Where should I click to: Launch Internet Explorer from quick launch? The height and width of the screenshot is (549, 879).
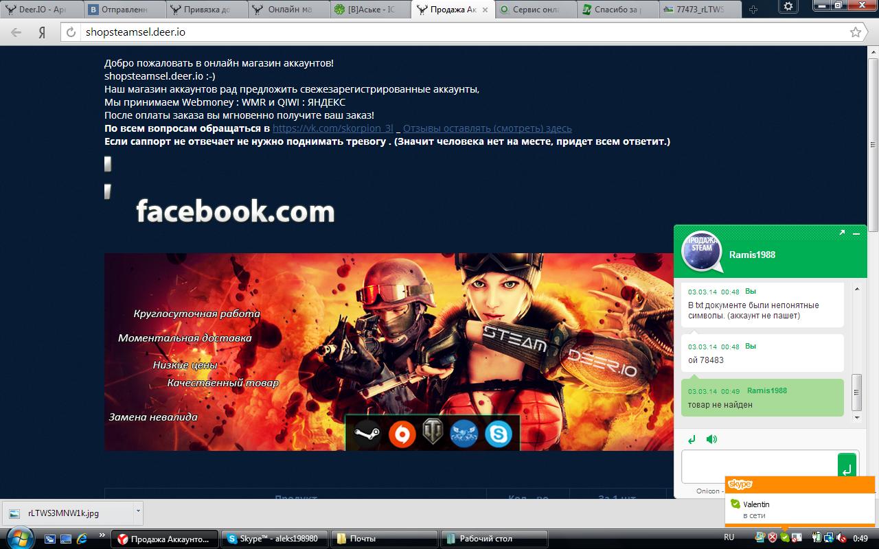(82, 539)
